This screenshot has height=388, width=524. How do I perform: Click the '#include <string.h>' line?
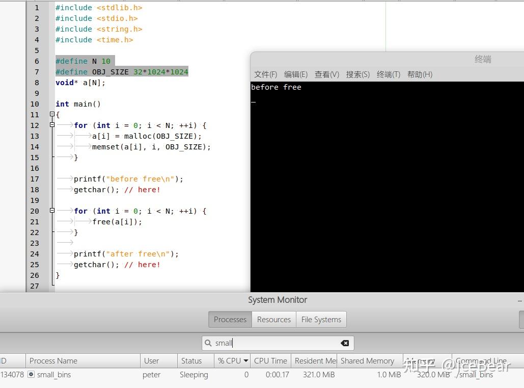coord(99,29)
